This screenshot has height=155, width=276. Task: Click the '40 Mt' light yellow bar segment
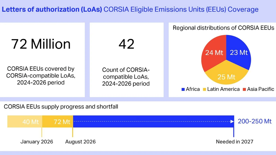coord(25,121)
